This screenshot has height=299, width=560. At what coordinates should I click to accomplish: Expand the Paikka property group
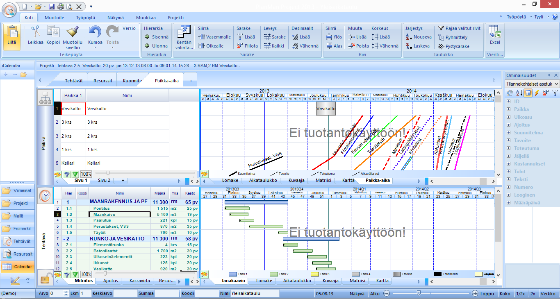tap(509, 109)
